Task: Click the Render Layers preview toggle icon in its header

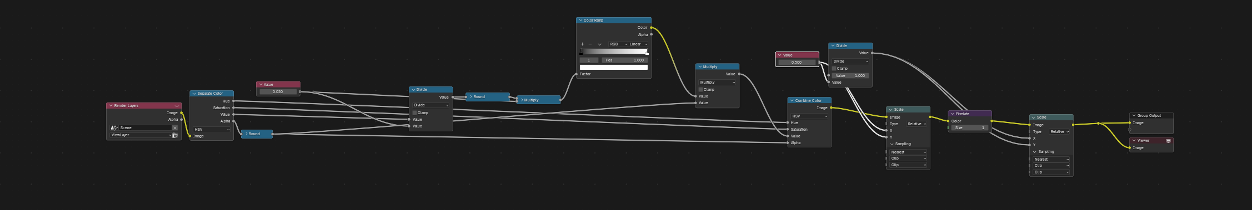Action: click(177, 106)
